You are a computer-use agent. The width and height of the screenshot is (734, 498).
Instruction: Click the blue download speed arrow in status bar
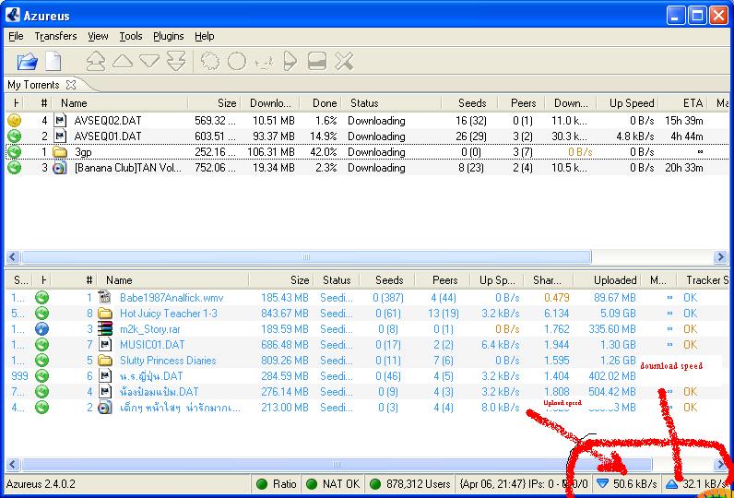(603, 484)
